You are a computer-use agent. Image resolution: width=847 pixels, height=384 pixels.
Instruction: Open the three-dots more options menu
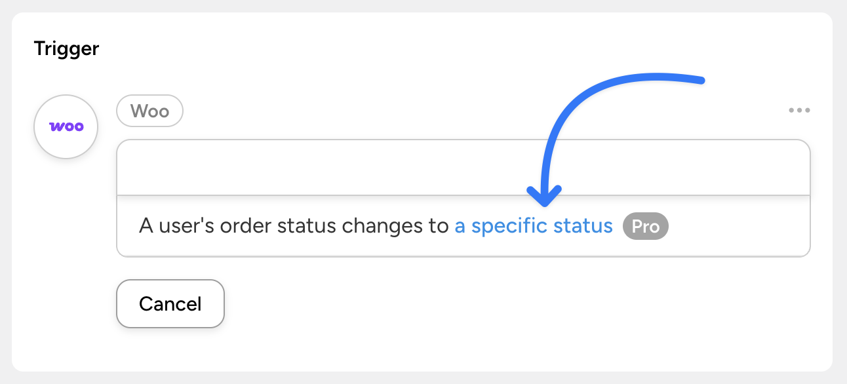(x=799, y=111)
